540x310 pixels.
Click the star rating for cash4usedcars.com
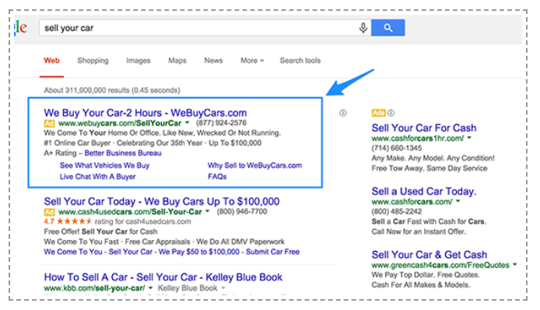[x=75, y=221]
